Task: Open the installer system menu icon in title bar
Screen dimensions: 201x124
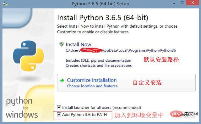Action: (5, 3)
